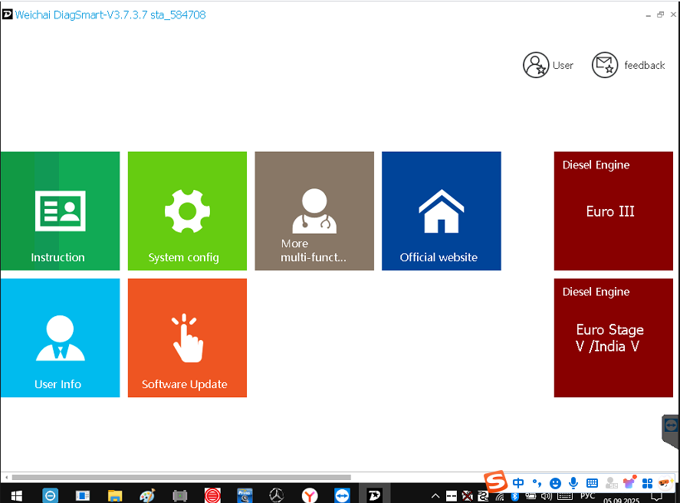The height and width of the screenshot is (503, 680).
Task: Click the Bluetooth tray icon
Action: click(514, 497)
